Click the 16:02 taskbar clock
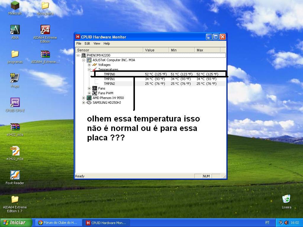 pyautogui.click(x=295, y=223)
